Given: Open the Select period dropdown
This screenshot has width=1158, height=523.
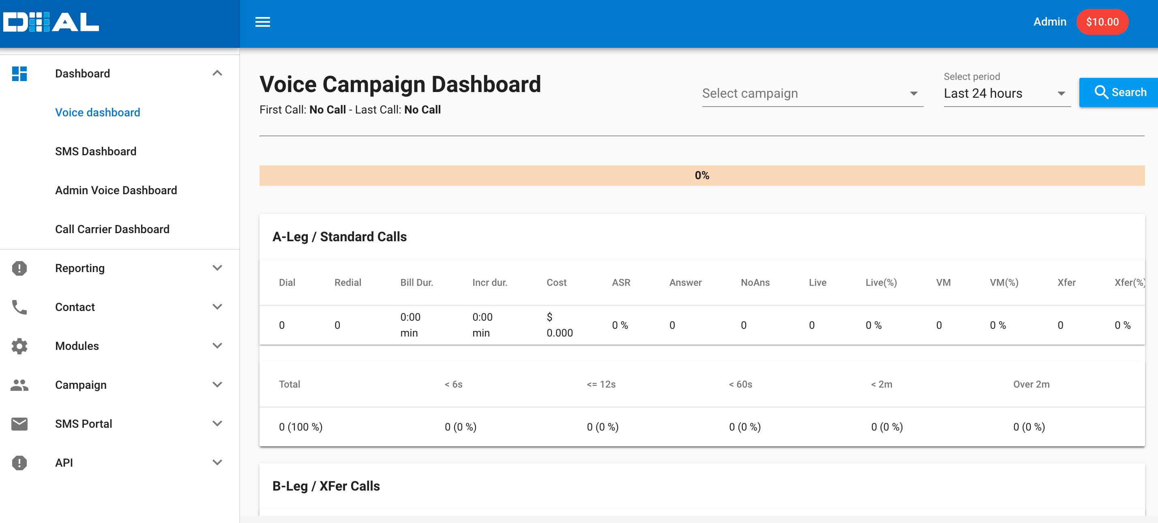Looking at the screenshot, I should pyautogui.click(x=1006, y=94).
